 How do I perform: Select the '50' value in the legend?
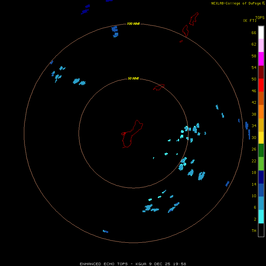click(254, 79)
